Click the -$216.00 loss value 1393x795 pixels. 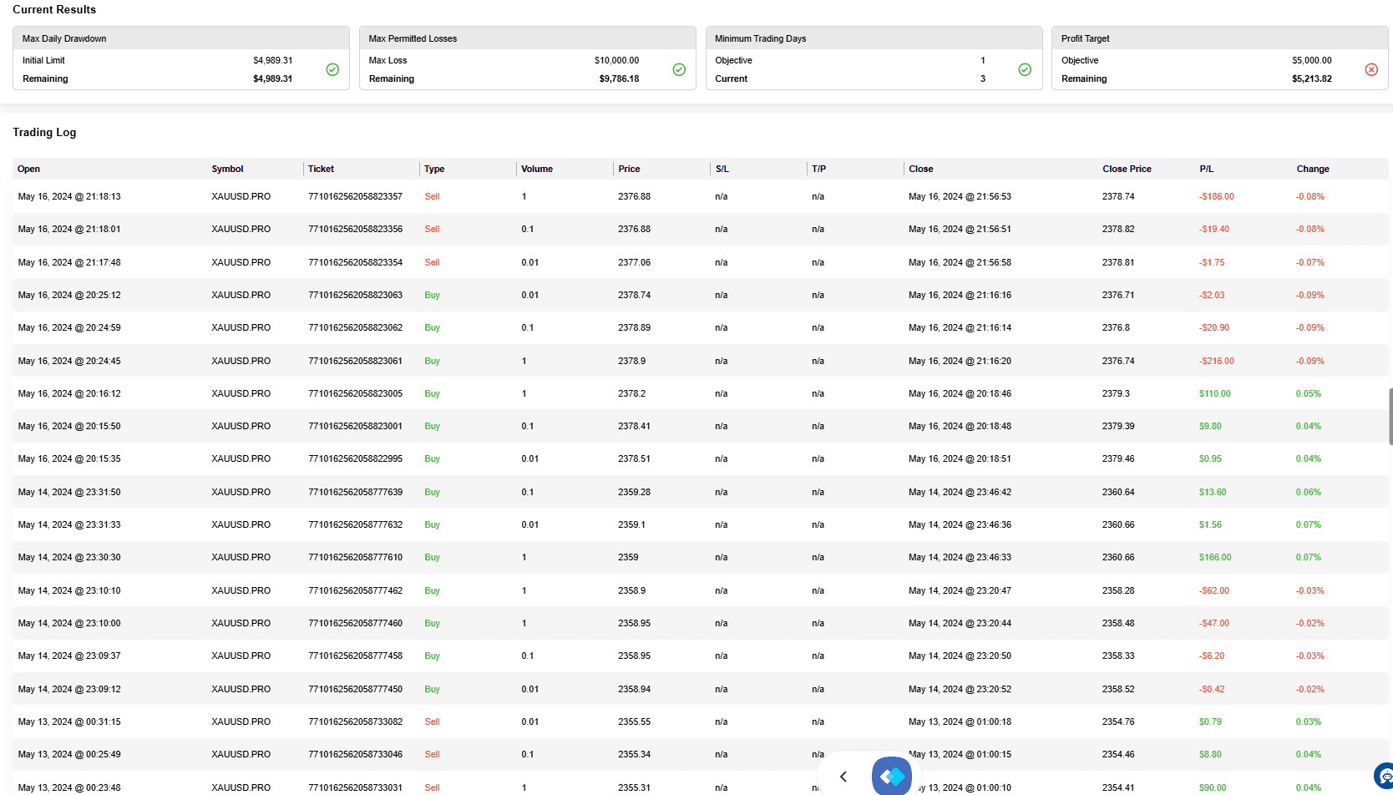pos(1217,361)
